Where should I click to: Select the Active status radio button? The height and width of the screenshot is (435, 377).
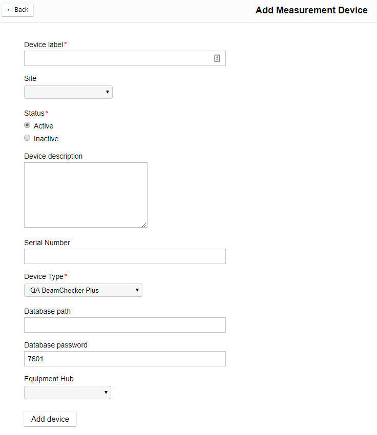pos(27,125)
